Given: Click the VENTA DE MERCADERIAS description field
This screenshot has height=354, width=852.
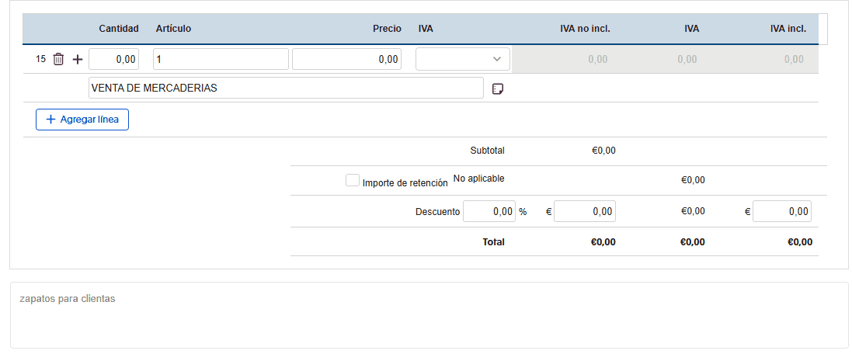Looking at the screenshot, I should [286, 88].
